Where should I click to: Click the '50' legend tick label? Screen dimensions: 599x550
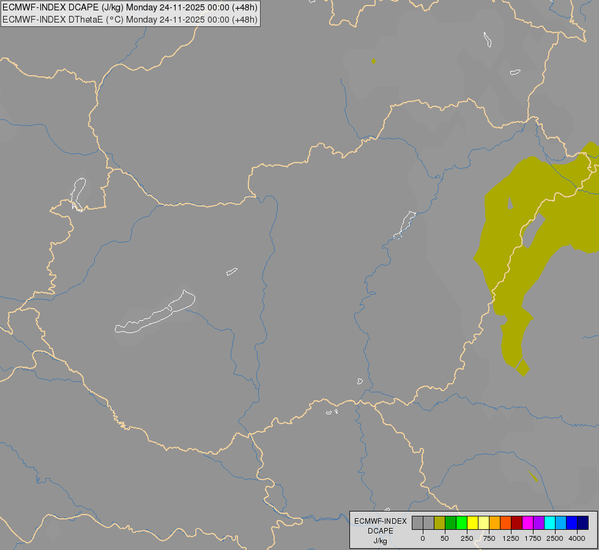tap(444, 538)
